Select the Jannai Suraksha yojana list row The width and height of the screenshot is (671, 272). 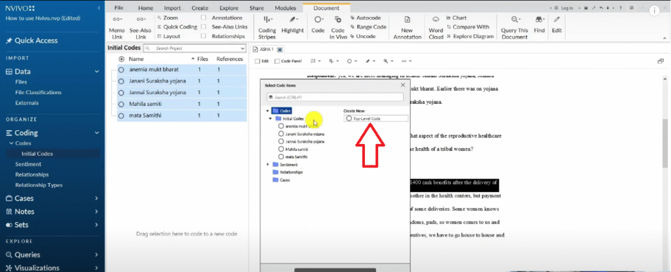coord(182,92)
